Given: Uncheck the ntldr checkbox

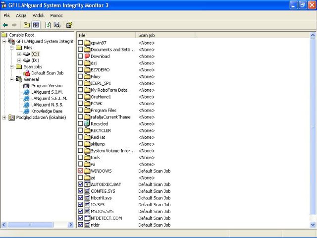Looking at the screenshot, I should point(80,225).
